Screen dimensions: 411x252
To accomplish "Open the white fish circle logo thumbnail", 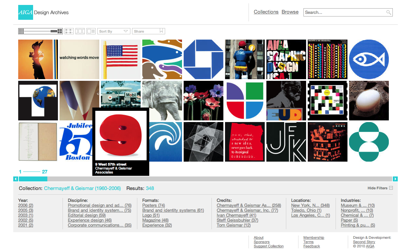I will click(x=369, y=59).
